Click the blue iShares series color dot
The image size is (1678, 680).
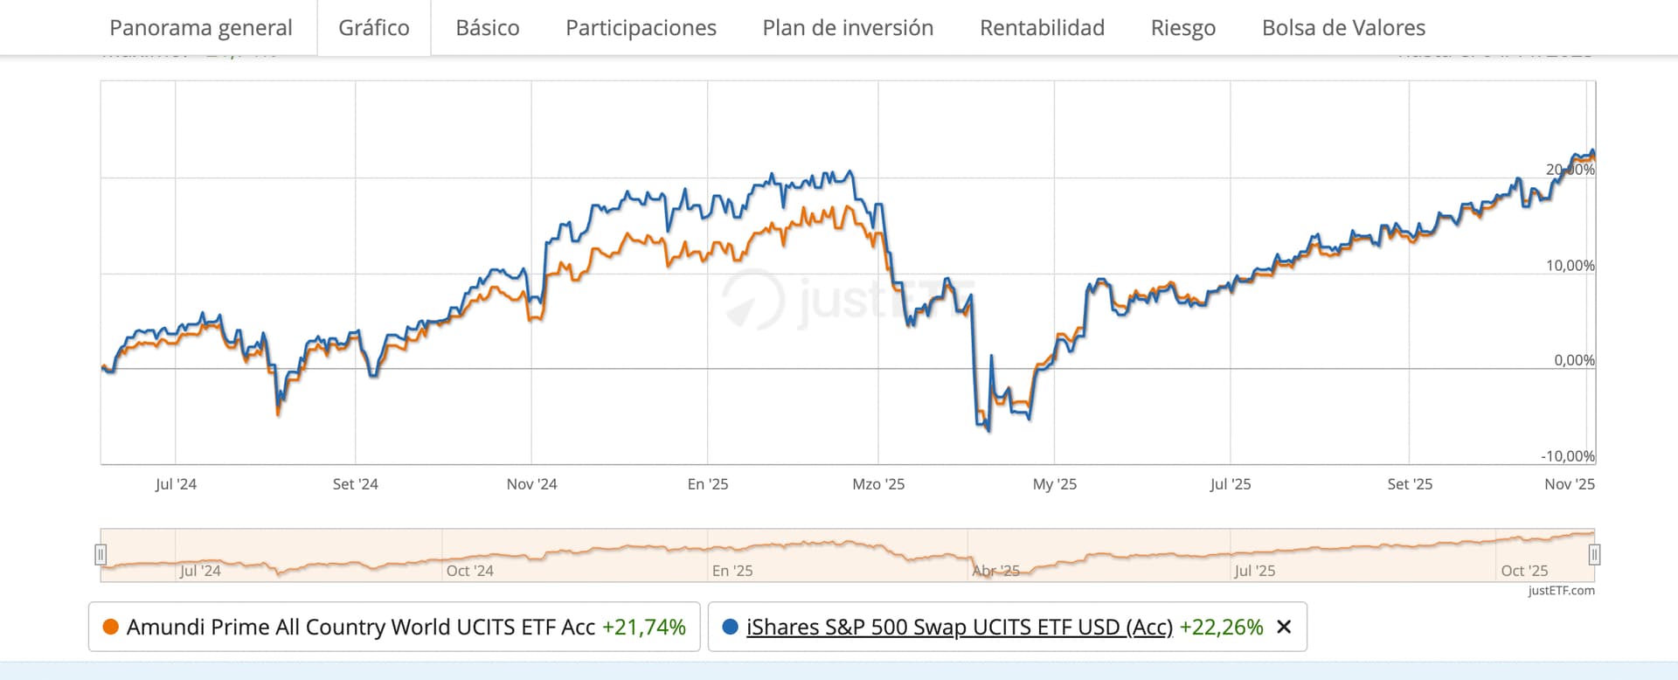click(x=731, y=627)
